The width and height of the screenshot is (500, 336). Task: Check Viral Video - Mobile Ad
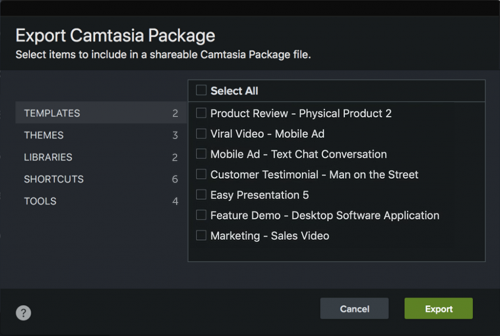pyautogui.click(x=201, y=134)
